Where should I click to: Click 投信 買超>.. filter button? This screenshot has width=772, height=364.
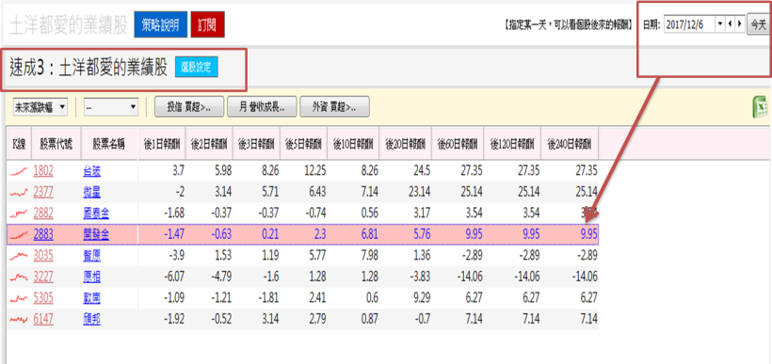click(189, 106)
